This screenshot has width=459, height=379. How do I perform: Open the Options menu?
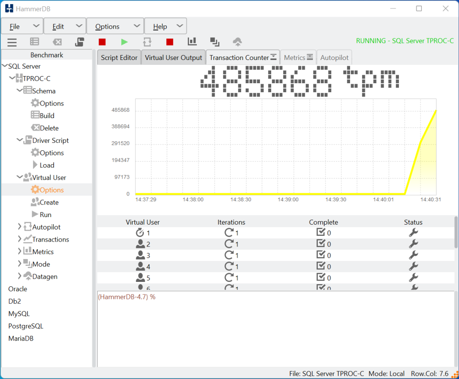point(115,26)
